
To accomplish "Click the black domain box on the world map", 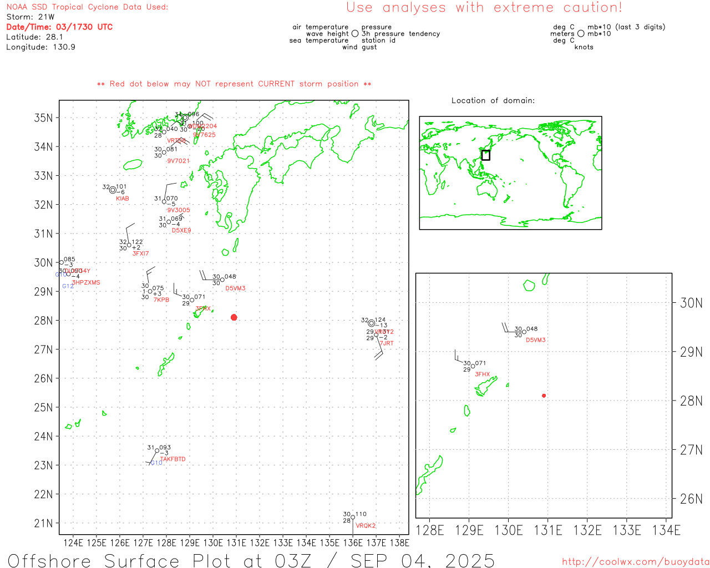I will [486, 155].
